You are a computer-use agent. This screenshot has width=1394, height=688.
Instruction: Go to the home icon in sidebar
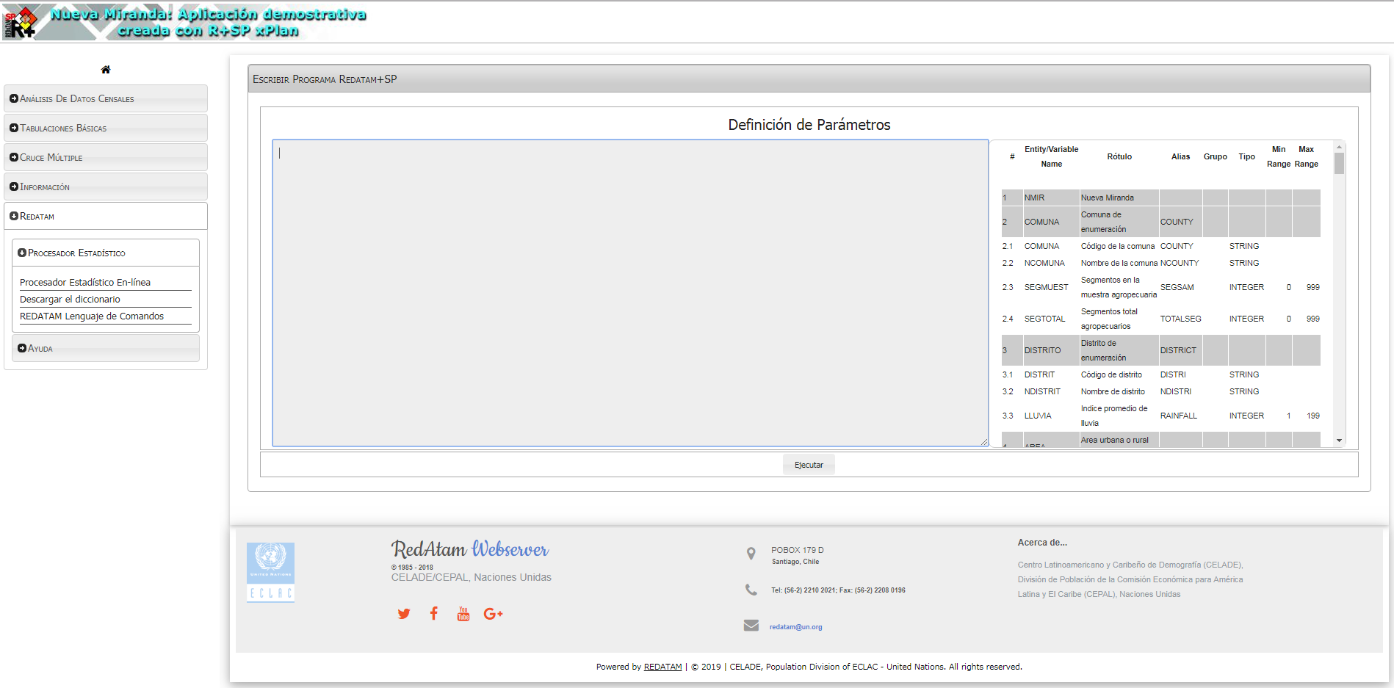(106, 70)
